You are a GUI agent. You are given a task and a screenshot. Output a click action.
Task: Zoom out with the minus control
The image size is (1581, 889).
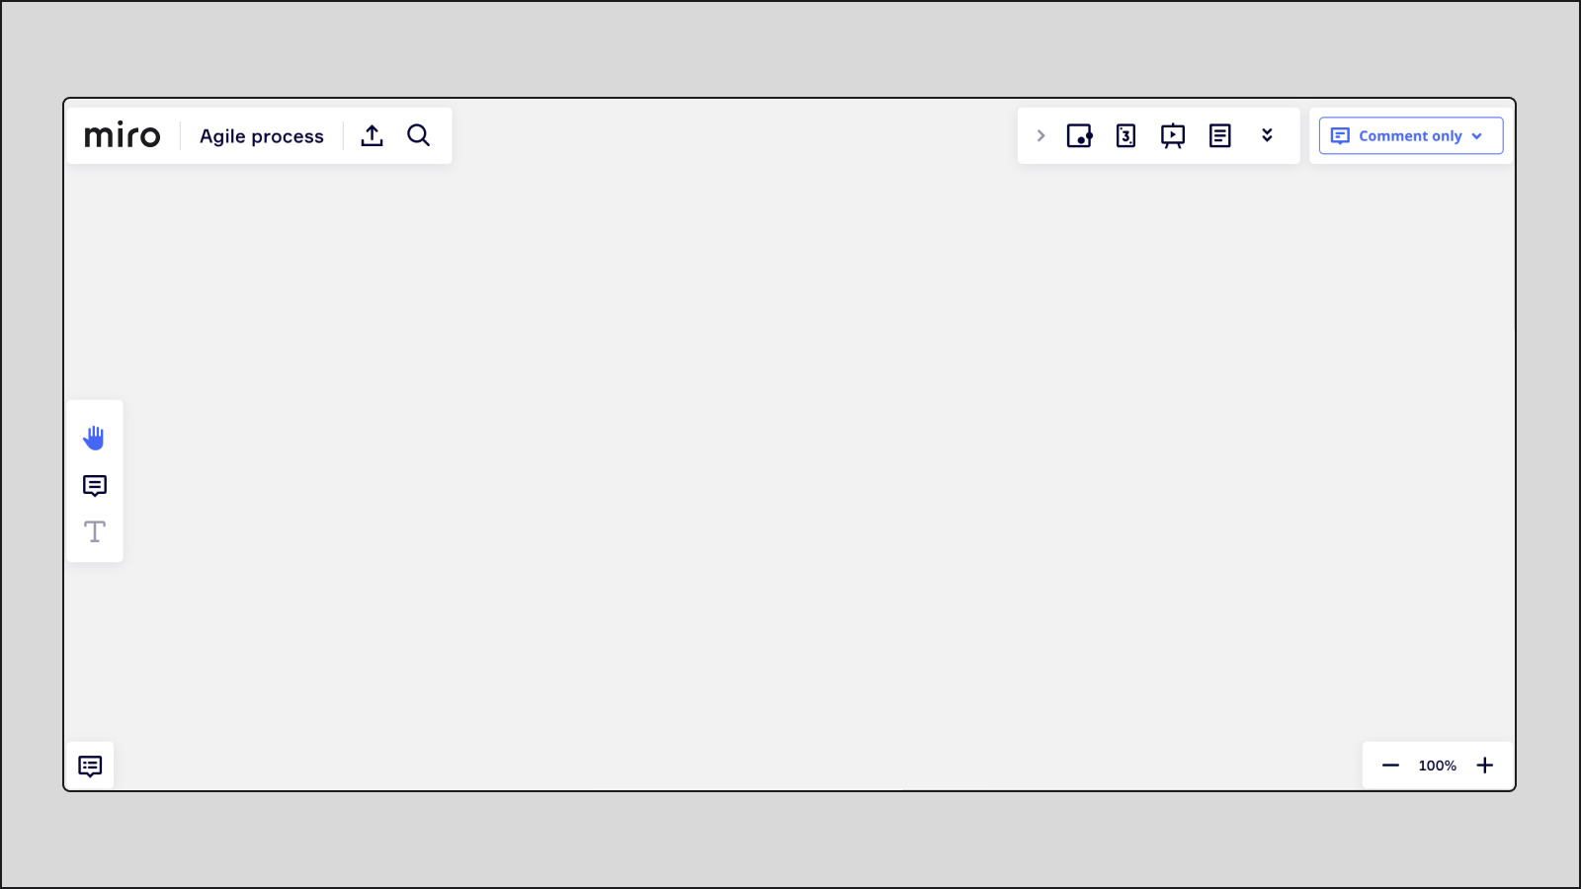click(x=1391, y=765)
